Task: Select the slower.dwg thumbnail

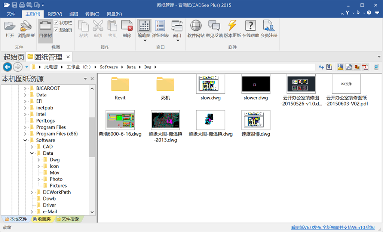Action: click(x=255, y=85)
